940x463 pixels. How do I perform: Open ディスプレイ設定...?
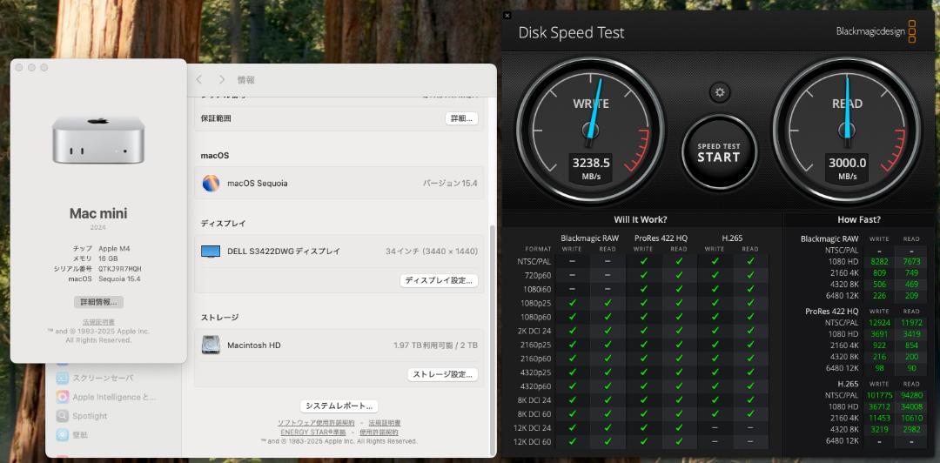tap(439, 280)
